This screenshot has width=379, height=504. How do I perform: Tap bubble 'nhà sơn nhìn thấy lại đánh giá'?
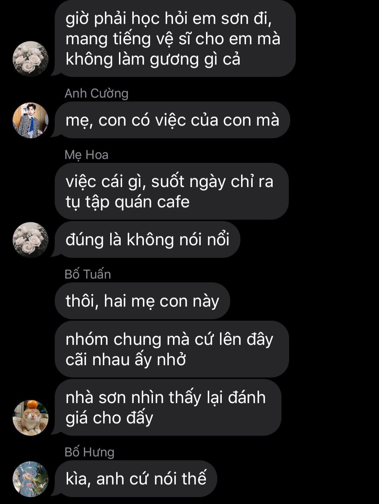[168, 408]
